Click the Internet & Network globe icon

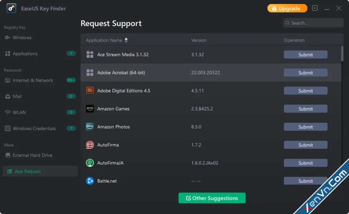(8, 80)
